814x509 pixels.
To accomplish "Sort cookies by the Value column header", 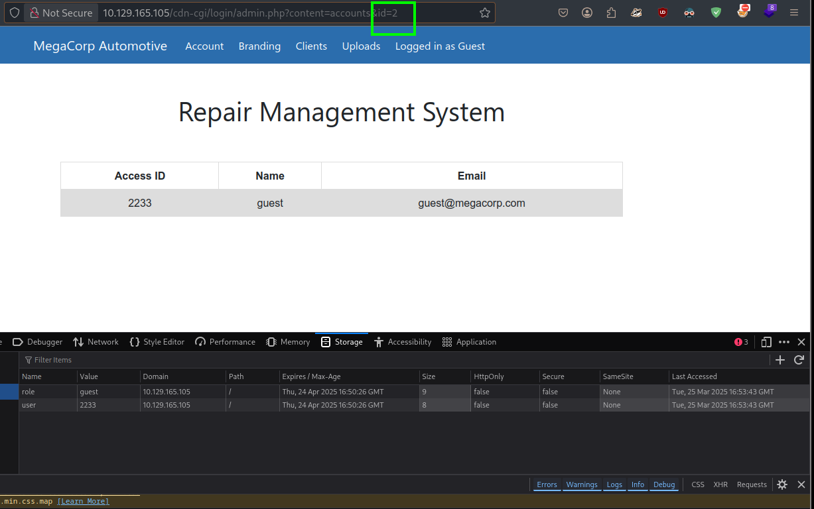I will pos(109,376).
